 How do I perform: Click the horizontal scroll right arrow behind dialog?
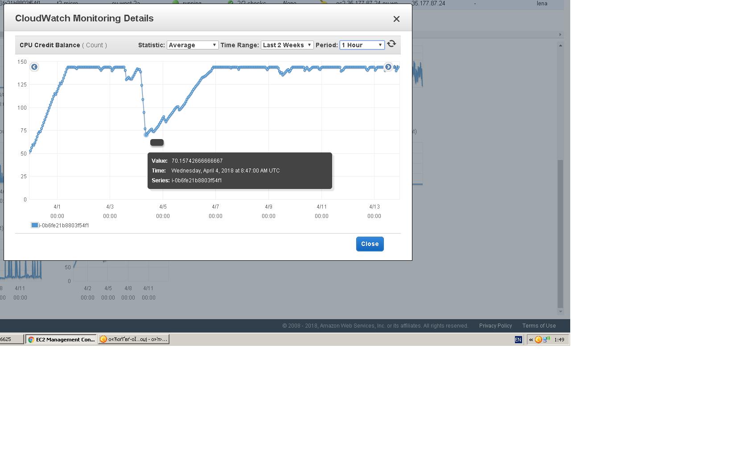click(560, 34)
